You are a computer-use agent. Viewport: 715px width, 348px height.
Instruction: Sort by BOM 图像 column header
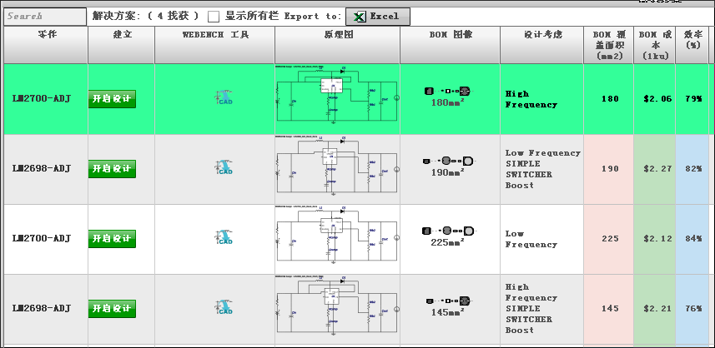tap(450, 45)
